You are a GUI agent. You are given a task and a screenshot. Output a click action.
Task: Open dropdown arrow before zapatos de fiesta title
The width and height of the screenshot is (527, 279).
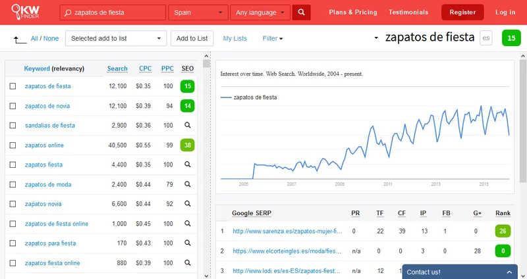point(376,38)
